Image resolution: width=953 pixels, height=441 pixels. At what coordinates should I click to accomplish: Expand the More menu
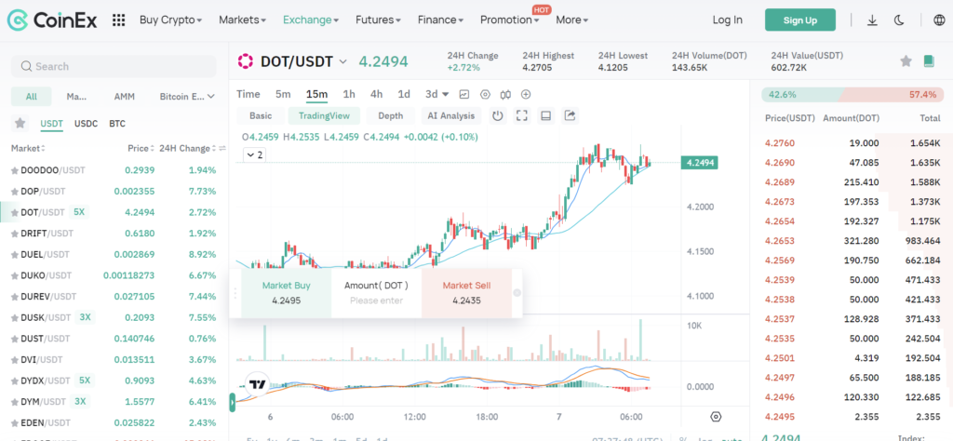click(x=572, y=20)
